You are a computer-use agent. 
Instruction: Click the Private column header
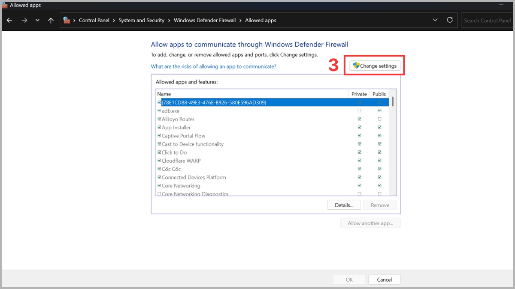pyautogui.click(x=359, y=94)
